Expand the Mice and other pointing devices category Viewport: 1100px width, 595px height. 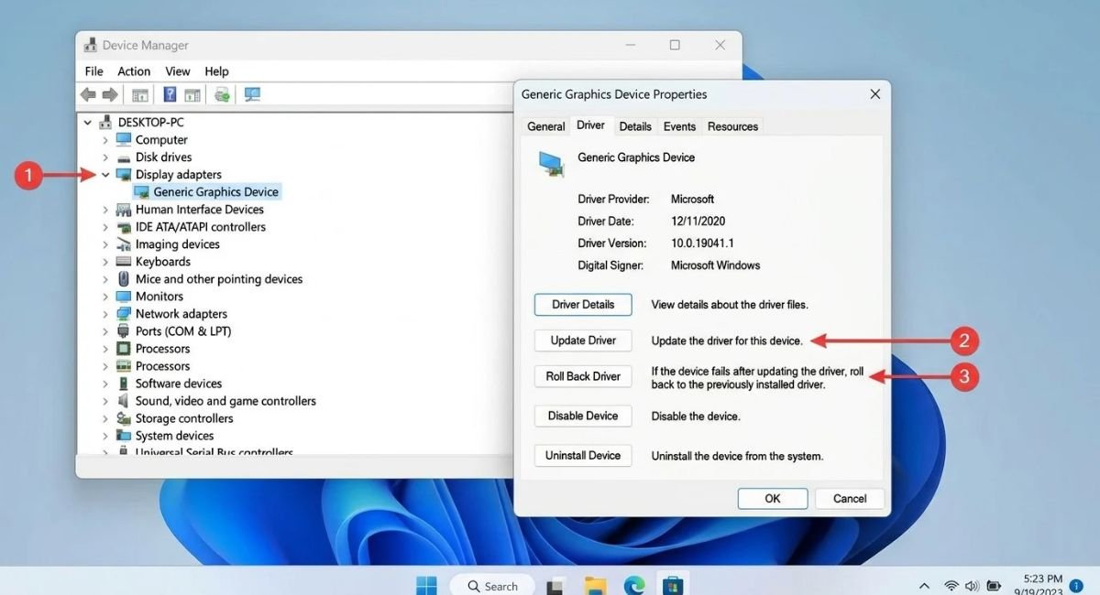tap(105, 279)
